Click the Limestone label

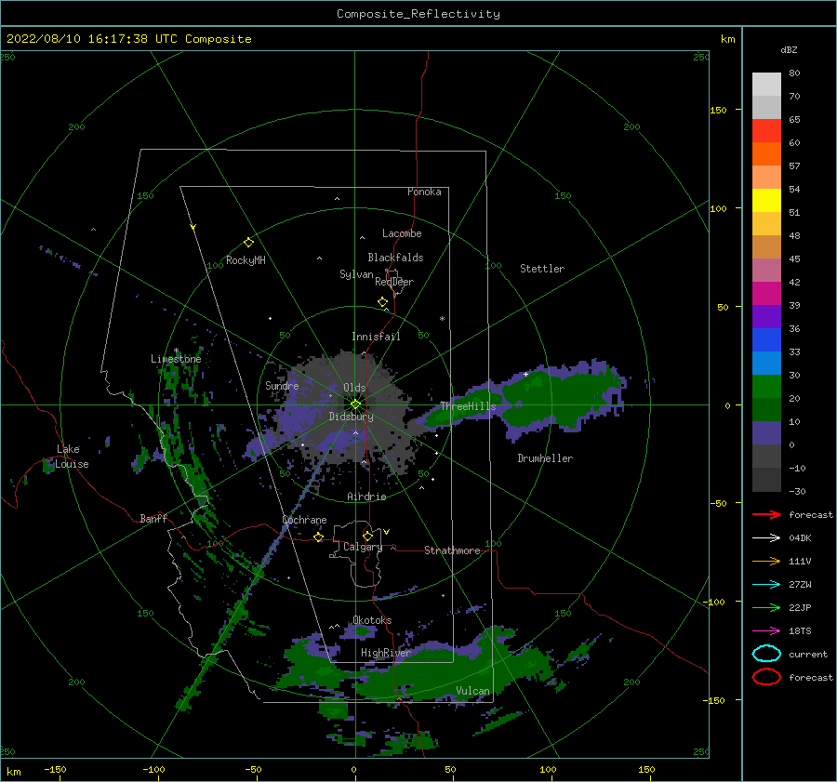pos(176,359)
